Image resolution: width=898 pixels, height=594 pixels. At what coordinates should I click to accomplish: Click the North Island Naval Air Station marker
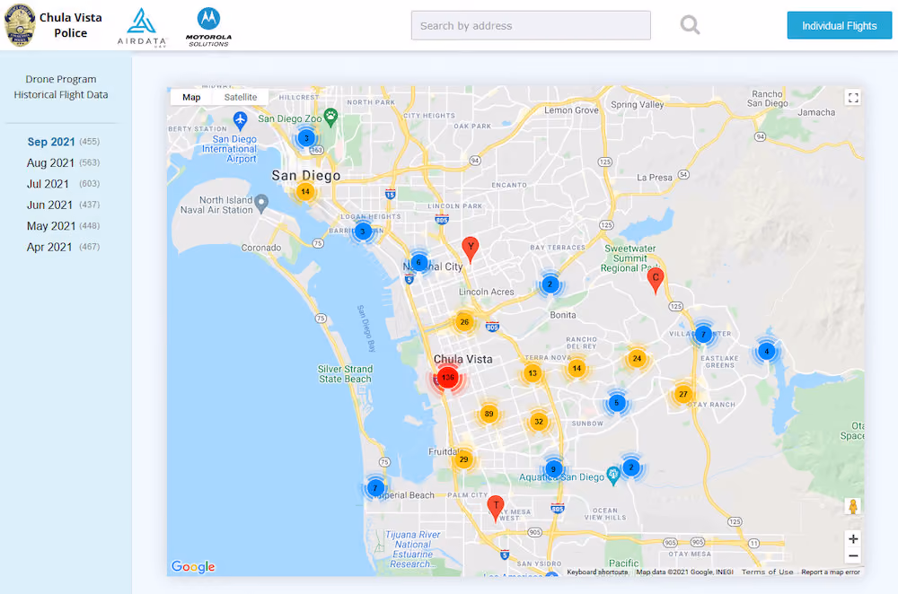click(x=261, y=203)
